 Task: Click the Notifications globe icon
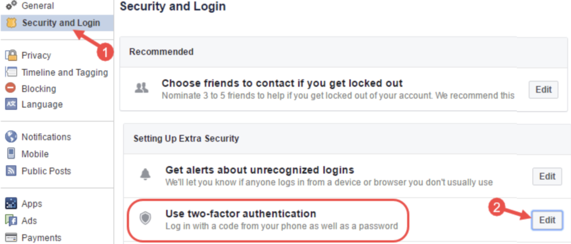(x=11, y=137)
